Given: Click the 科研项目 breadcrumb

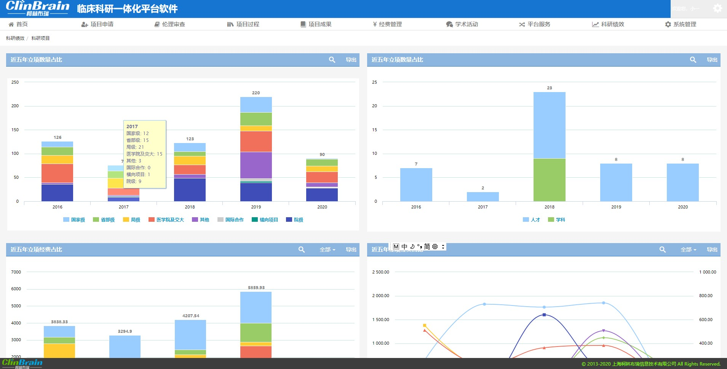Looking at the screenshot, I should click(x=40, y=38).
